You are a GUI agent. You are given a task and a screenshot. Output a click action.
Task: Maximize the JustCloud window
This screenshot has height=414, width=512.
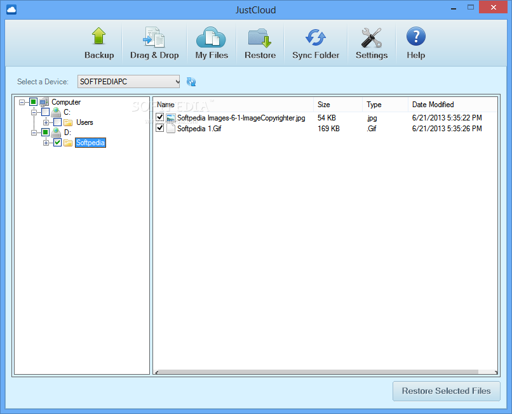tap(471, 7)
